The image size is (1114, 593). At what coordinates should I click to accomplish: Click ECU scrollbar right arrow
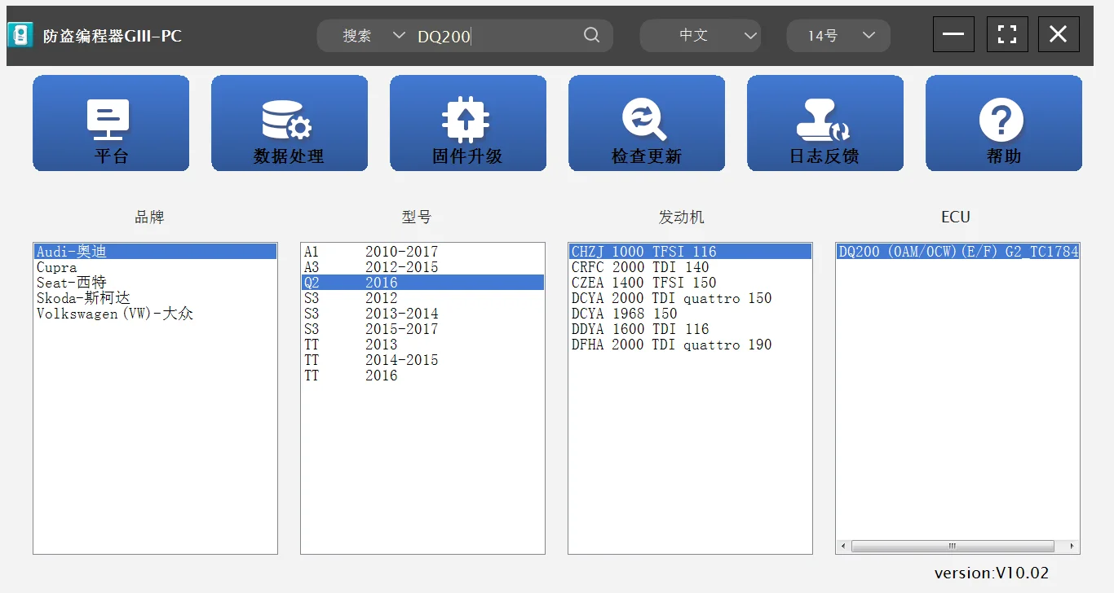(x=1072, y=547)
